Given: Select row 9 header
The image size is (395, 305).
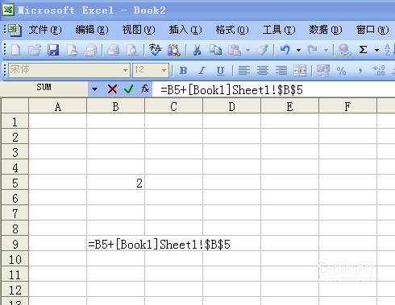Looking at the screenshot, I should click(x=15, y=244).
